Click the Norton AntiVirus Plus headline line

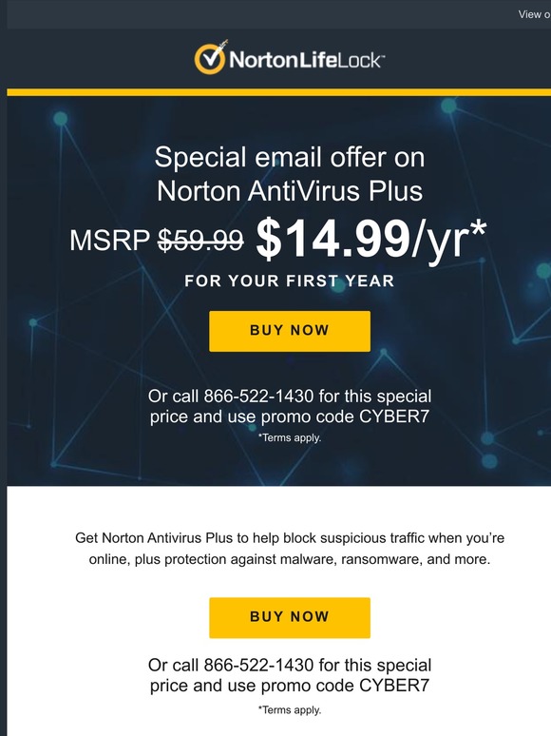tap(290, 191)
